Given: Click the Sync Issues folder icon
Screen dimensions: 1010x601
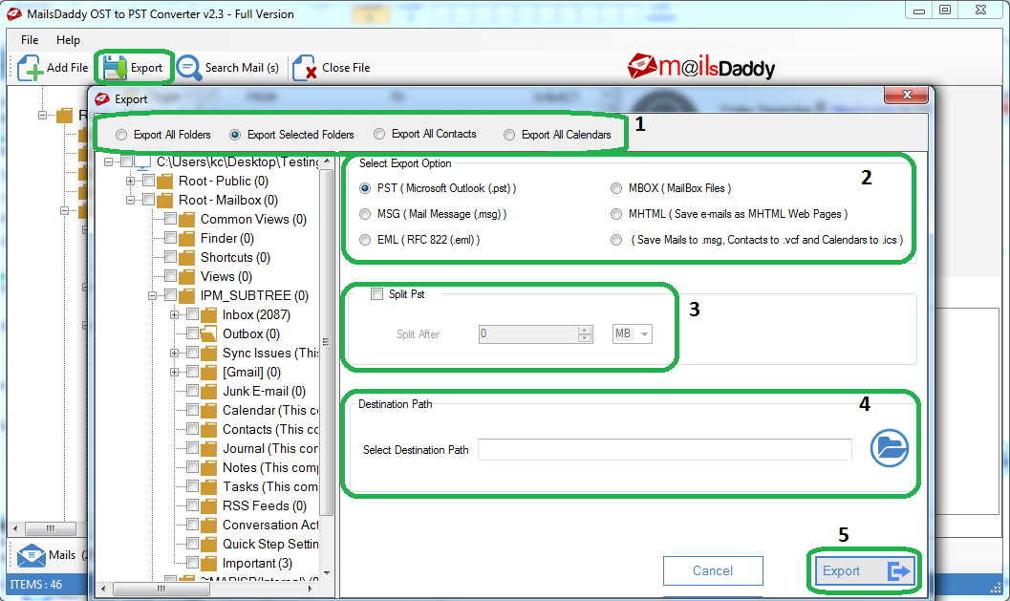Looking at the screenshot, I should click(208, 353).
